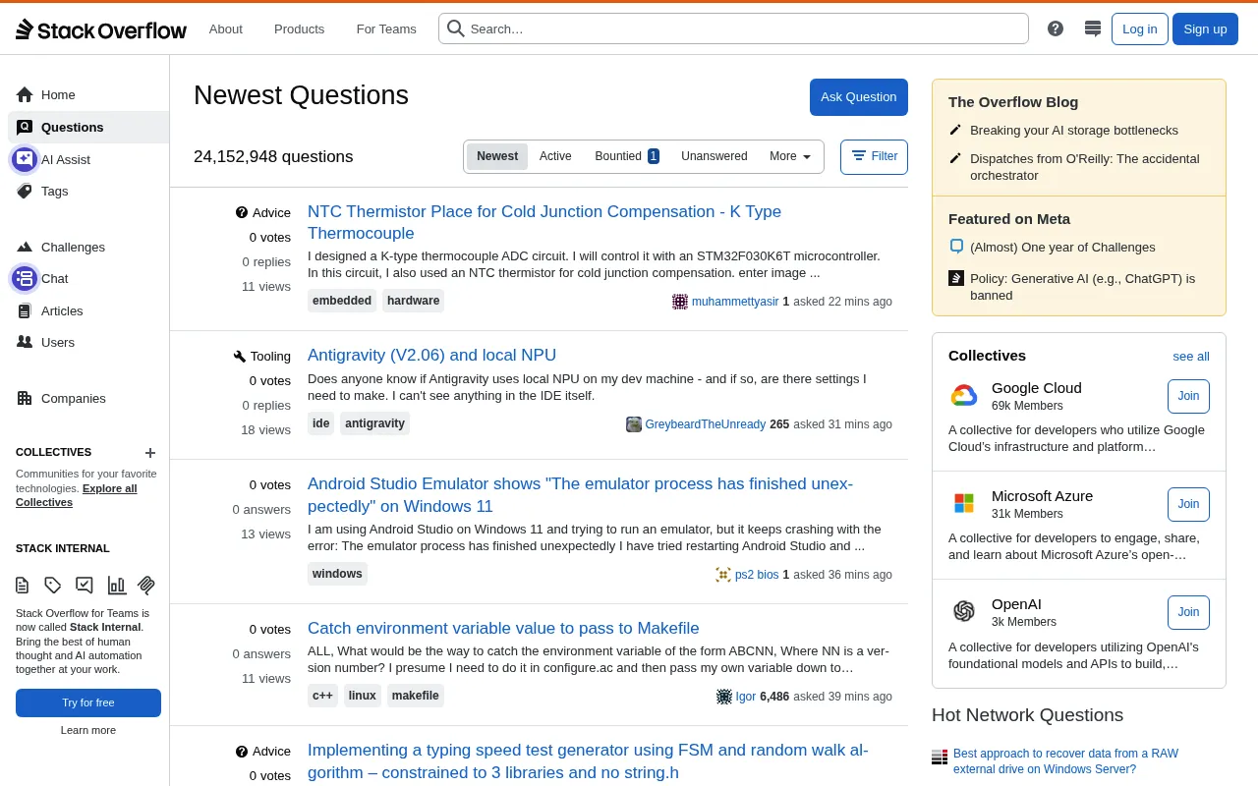Open the Products menu item

coord(299,28)
